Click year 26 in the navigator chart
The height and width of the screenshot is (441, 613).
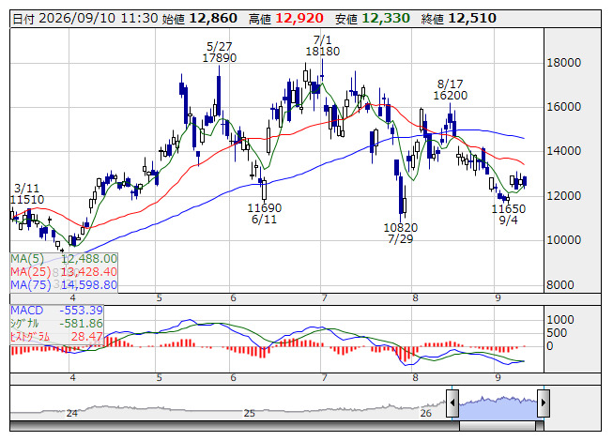pyautogui.click(x=426, y=413)
